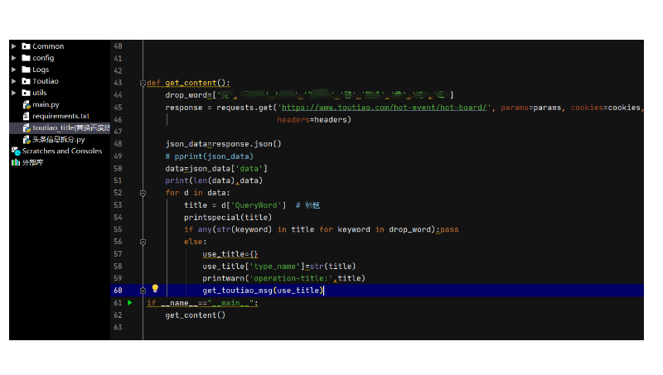Run main via green gutter arrow

point(130,303)
